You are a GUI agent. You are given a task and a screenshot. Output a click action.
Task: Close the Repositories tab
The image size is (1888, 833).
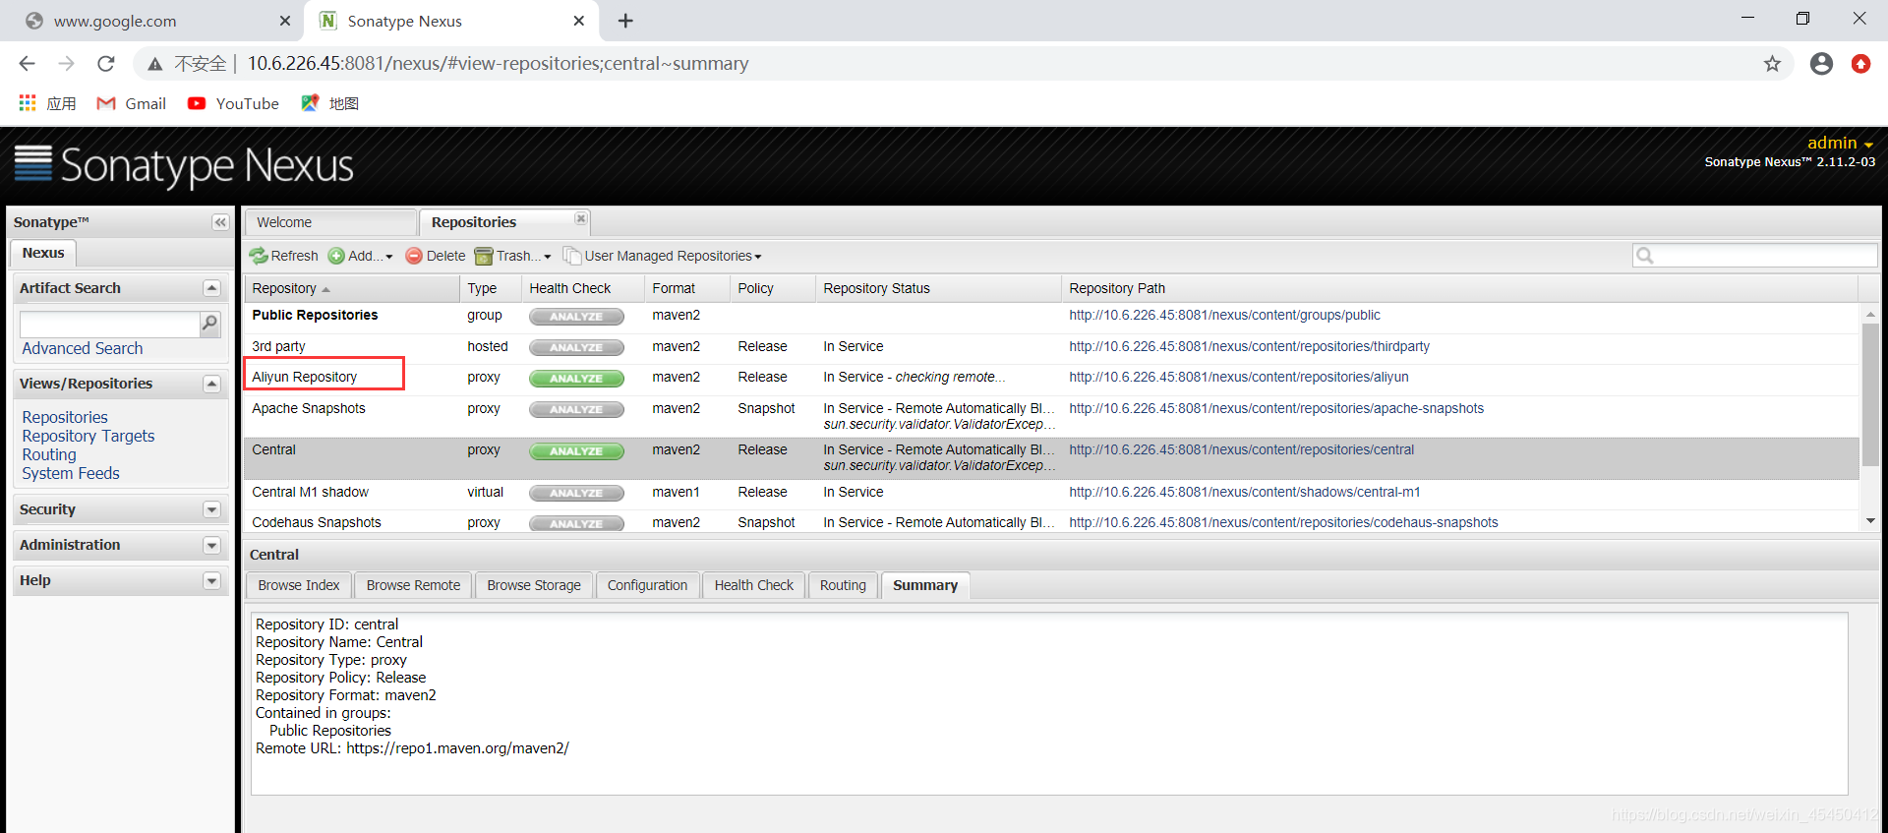tap(580, 218)
